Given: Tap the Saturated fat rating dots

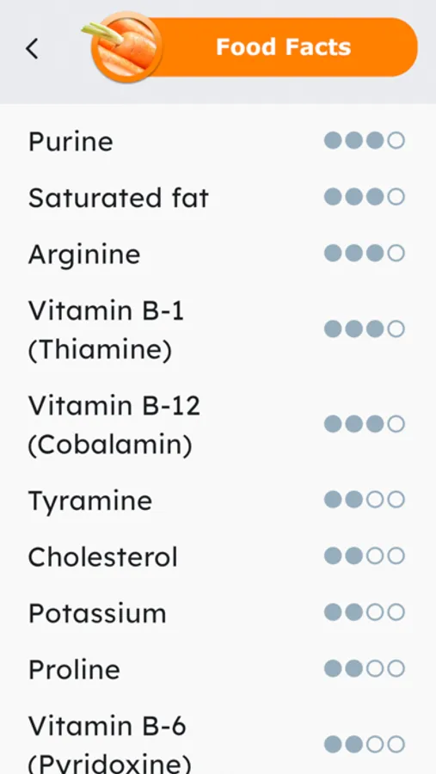Looking at the screenshot, I should click(365, 197).
